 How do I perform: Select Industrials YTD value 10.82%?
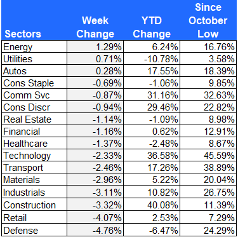152,193
